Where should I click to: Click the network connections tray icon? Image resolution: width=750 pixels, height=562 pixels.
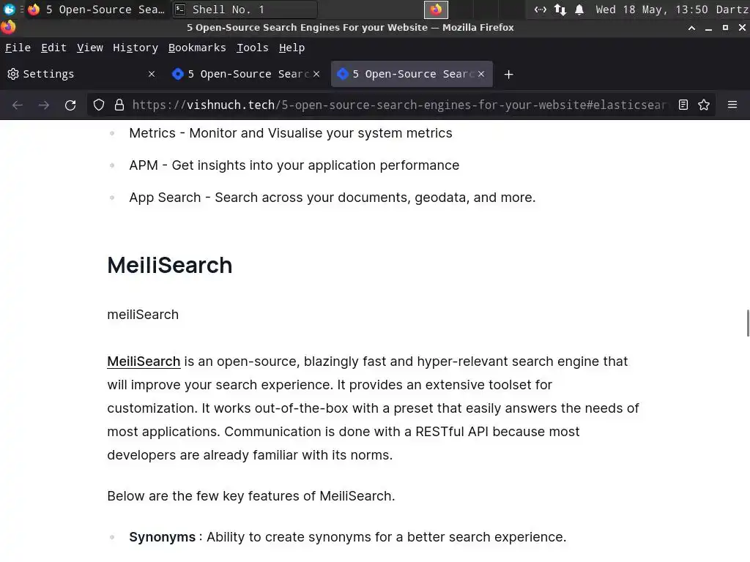pos(560,10)
